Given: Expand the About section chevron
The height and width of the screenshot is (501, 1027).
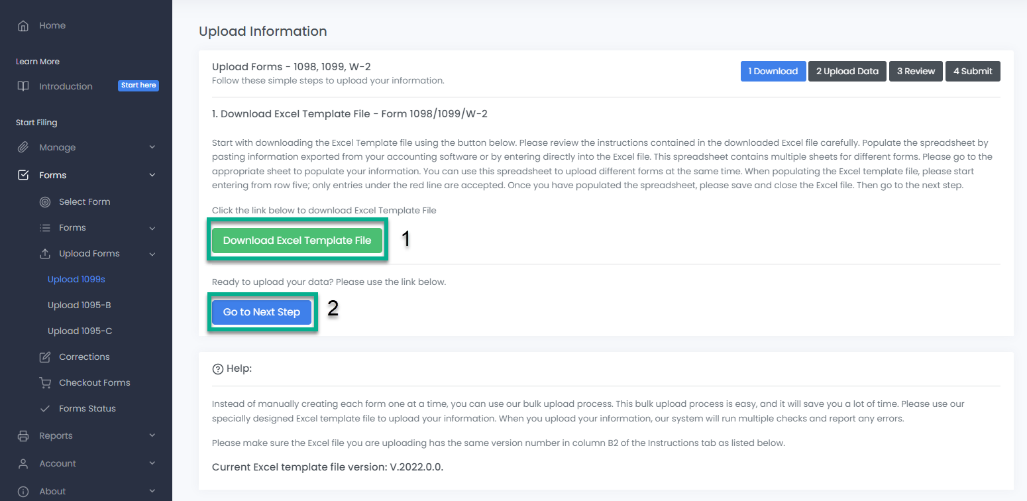Looking at the screenshot, I should coord(152,491).
